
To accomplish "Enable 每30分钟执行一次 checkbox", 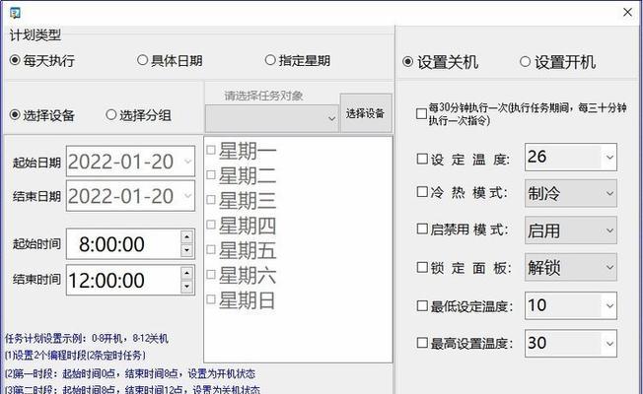I will click(x=421, y=113).
